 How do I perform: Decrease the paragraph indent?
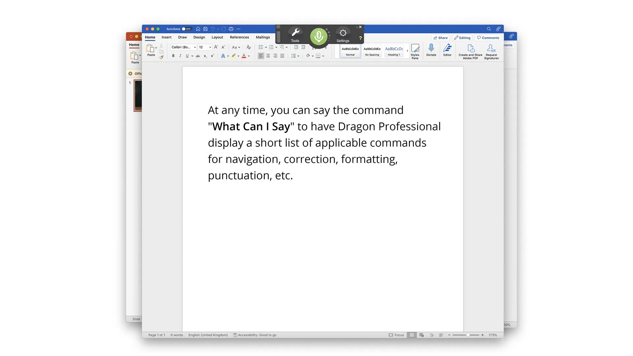(x=296, y=47)
